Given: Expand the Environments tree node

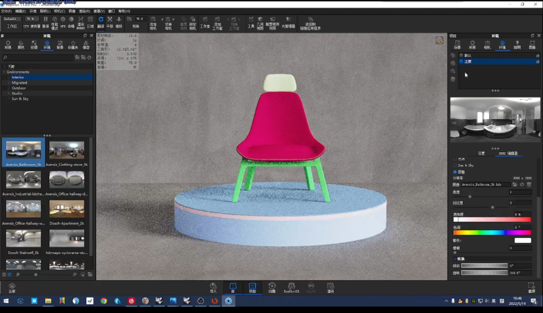Looking at the screenshot, I should [x=5, y=72].
